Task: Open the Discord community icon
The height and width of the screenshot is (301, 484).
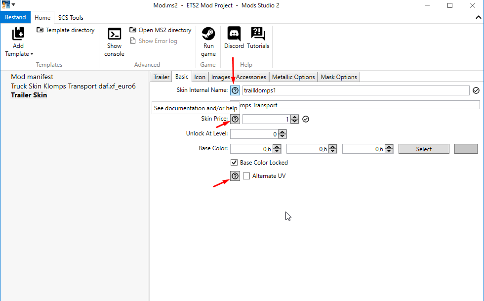Action: coord(233,35)
